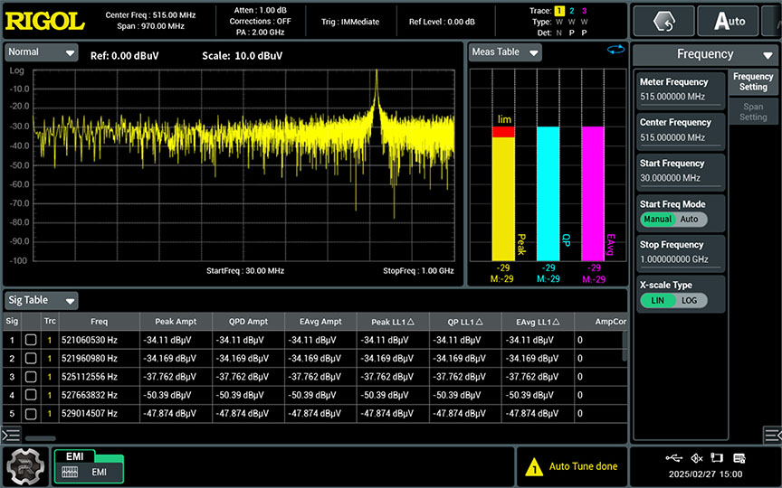The width and height of the screenshot is (782, 488).
Task: Edit the Center Frequency field
Action: 680,130
